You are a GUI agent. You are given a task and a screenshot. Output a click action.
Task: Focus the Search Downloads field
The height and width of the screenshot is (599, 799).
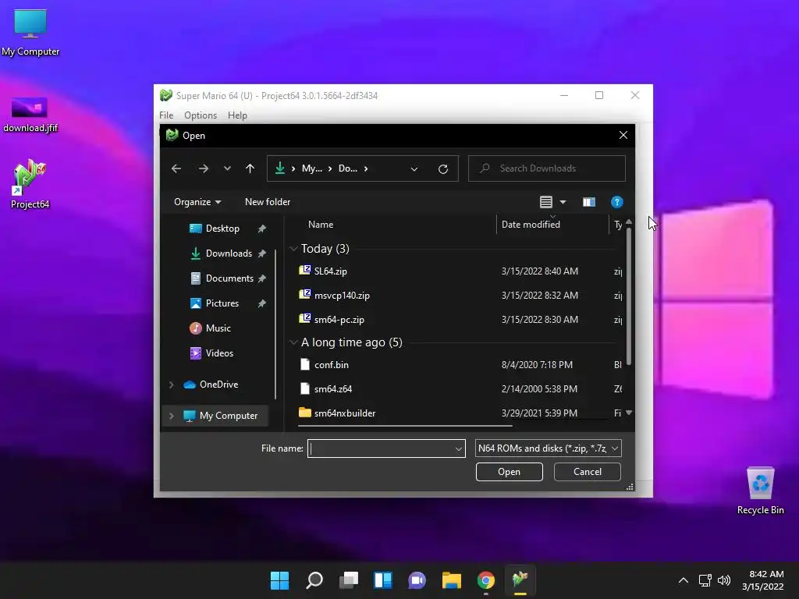coord(547,168)
